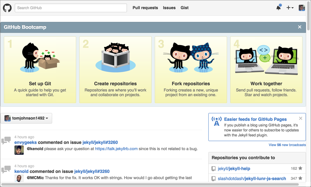Screen dimensions: 311x187
Task: Open the profile avatar menu
Action: [302, 8]
